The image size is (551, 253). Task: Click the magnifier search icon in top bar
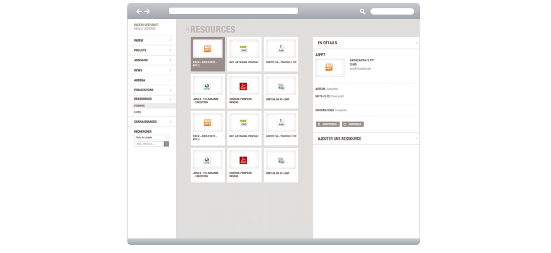pos(363,11)
